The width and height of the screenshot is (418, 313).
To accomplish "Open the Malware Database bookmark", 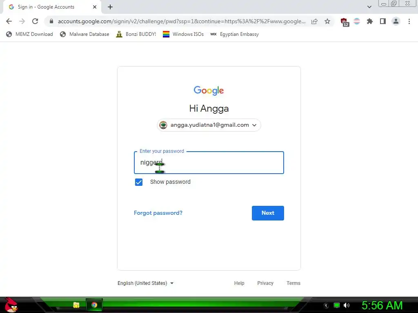I will [84, 34].
